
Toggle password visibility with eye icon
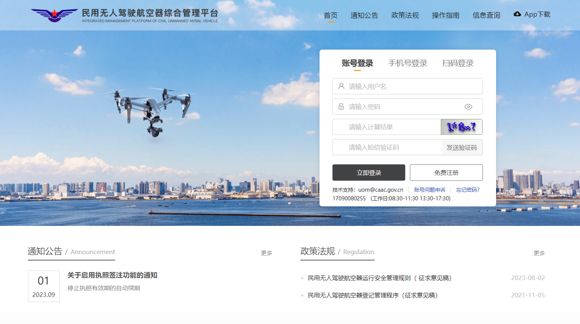[468, 107]
